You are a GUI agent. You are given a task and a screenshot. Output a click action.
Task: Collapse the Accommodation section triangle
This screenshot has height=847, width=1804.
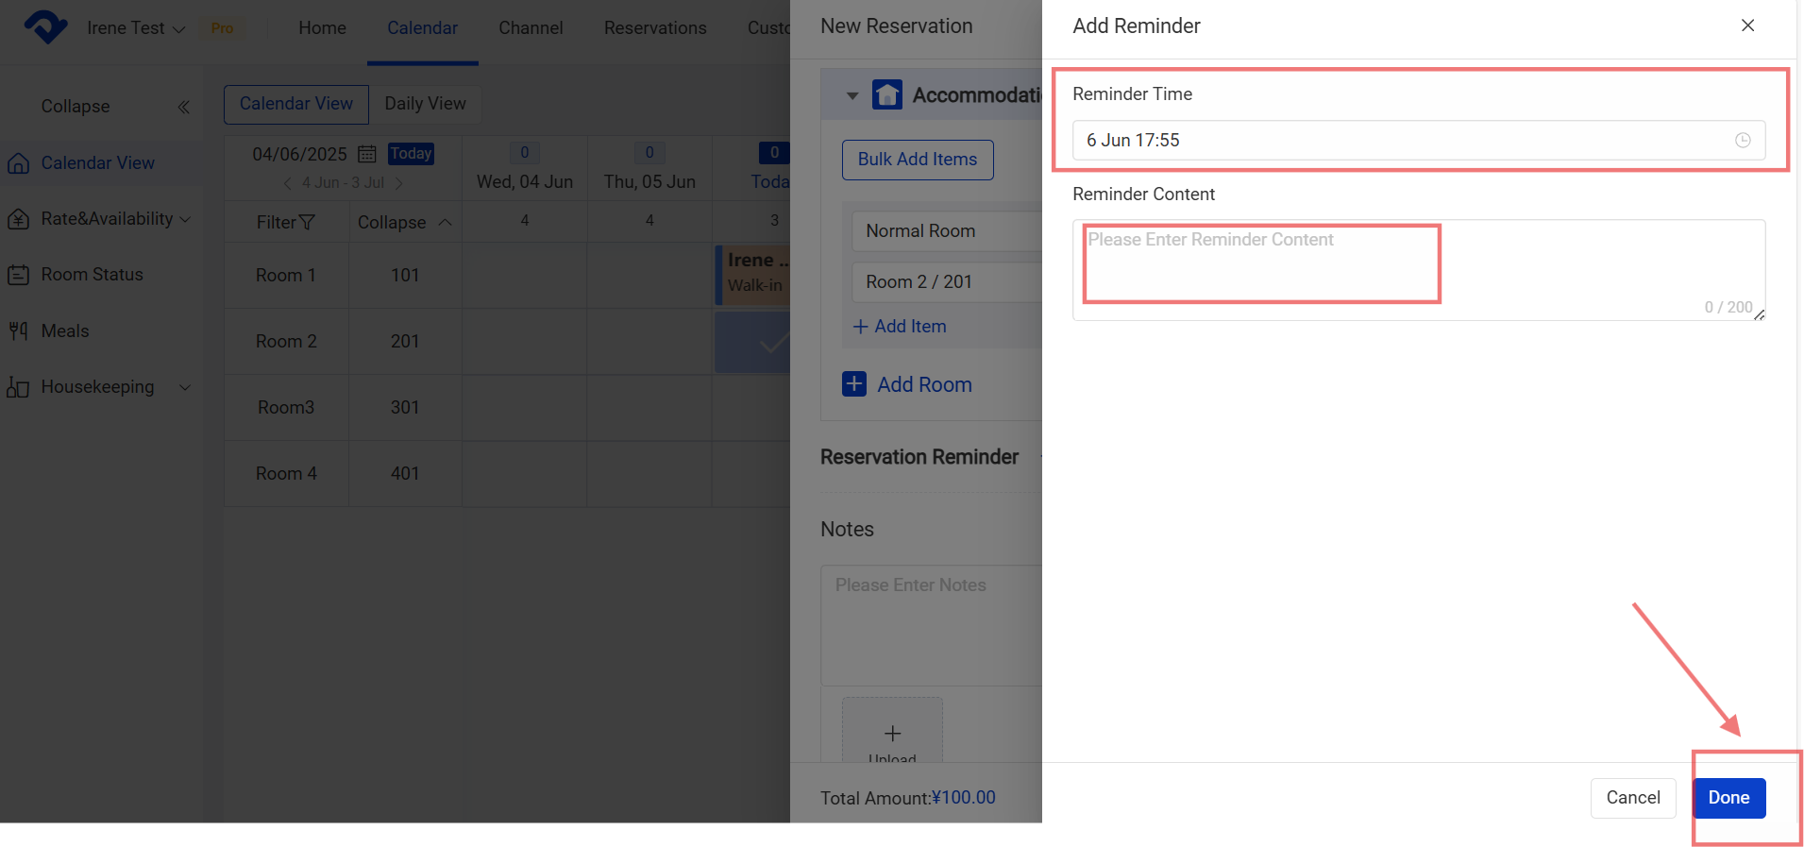pos(852,95)
